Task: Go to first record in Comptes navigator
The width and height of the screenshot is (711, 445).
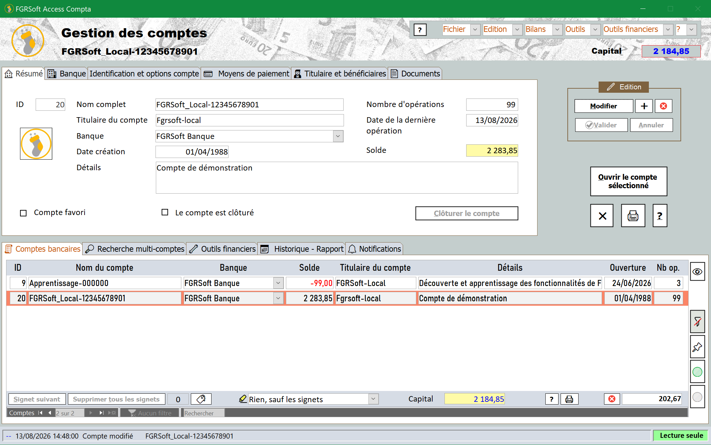Action: click(x=40, y=413)
